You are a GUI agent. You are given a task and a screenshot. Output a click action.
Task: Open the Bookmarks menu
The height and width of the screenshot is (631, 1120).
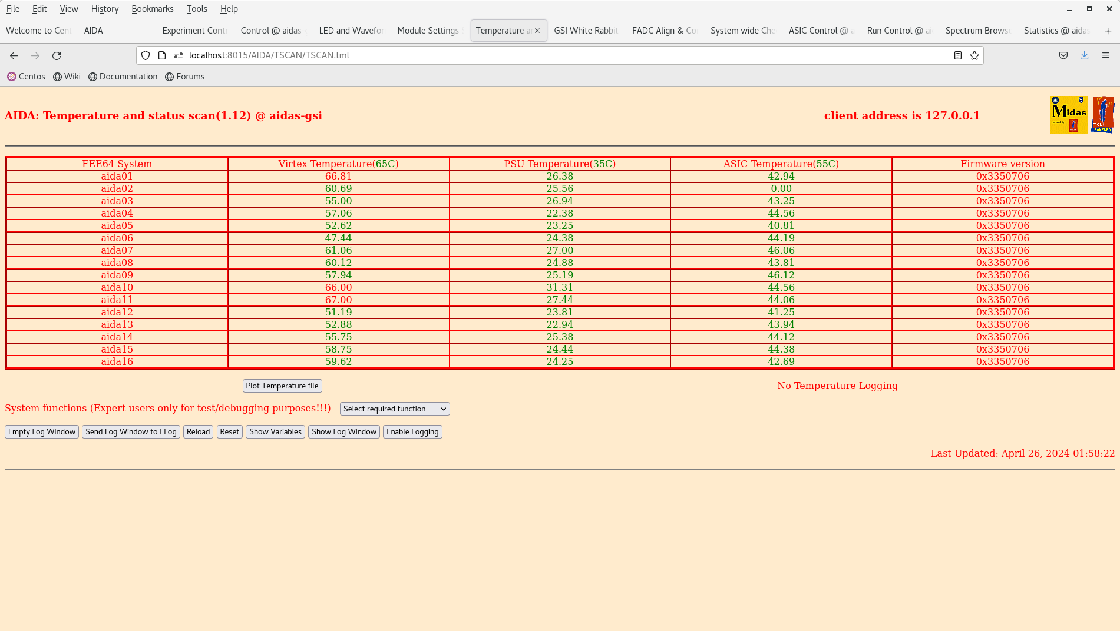coord(153,9)
